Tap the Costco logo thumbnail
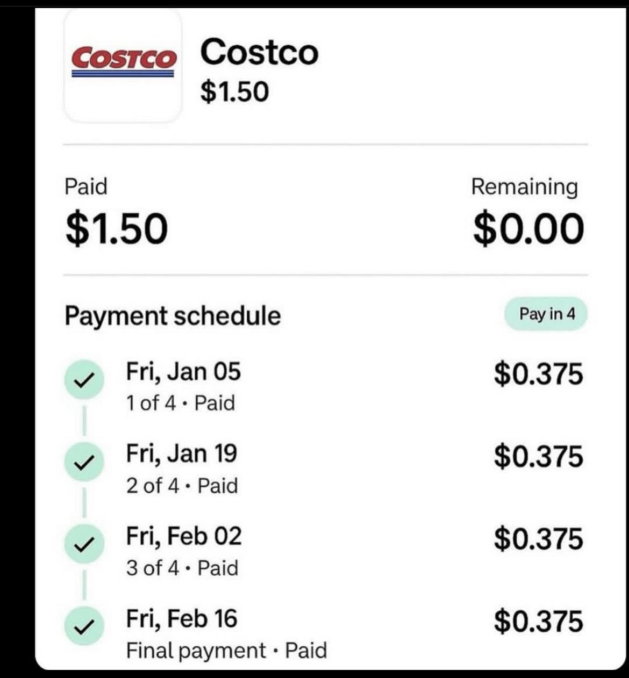This screenshot has width=629, height=678. pos(123,66)
